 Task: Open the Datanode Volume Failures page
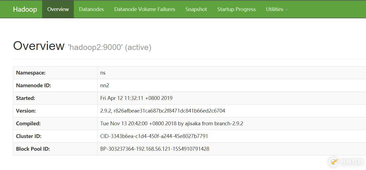coord(145,9)
